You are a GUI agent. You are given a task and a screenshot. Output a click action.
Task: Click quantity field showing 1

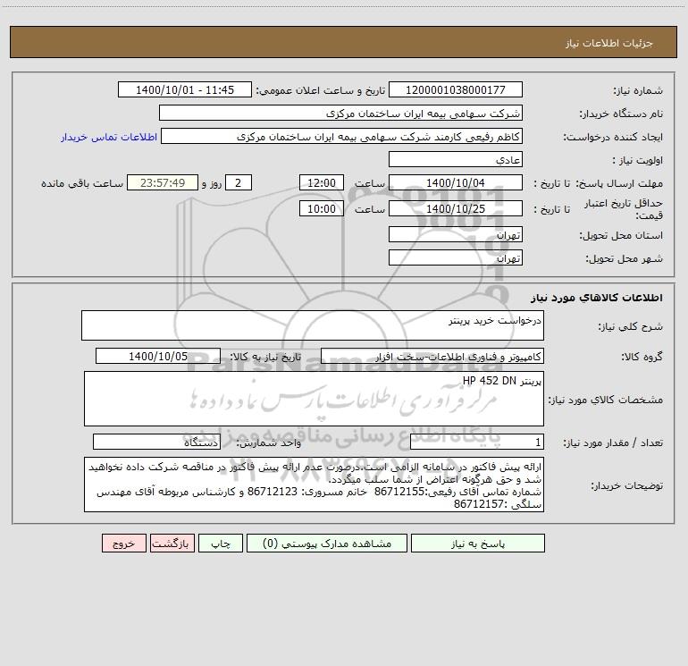pyautogui.click(x=477, y=443)
